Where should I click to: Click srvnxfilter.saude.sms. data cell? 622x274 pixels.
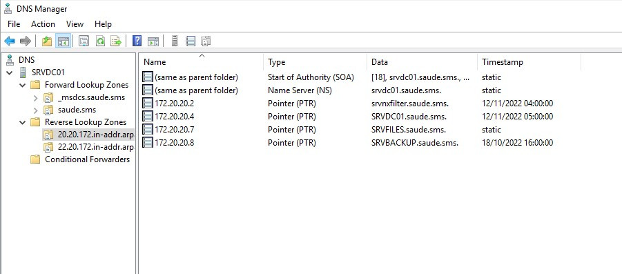pos(410,103)
